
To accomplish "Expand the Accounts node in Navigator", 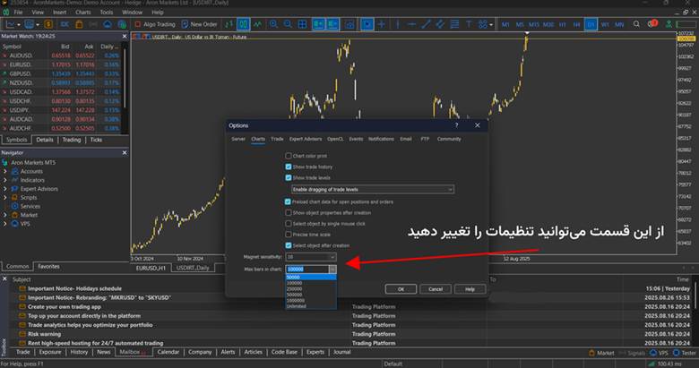I will tap(5, 172).
